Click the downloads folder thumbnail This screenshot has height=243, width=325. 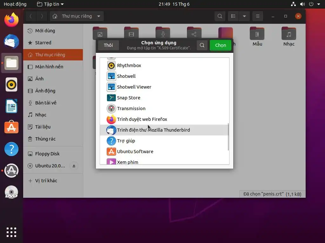coord(163,33)
